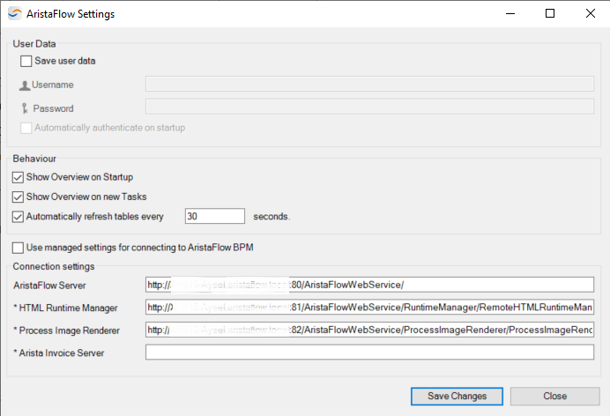This screenshot has width=610, height=416.
Task: Uncheck Show Overview on new Tasks
Action: point(18,197)
